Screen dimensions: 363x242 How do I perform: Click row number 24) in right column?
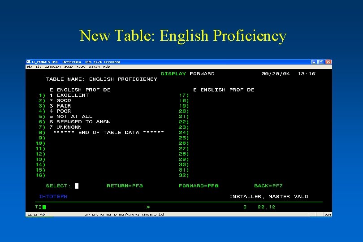[x=184, y=133]
